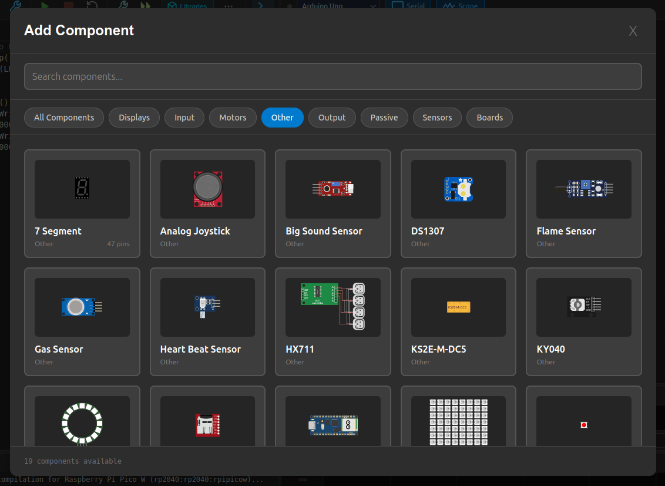Click the Search components input field
Image resolution: width=665 pixels, height=486 pixels.
coord(332,76)
